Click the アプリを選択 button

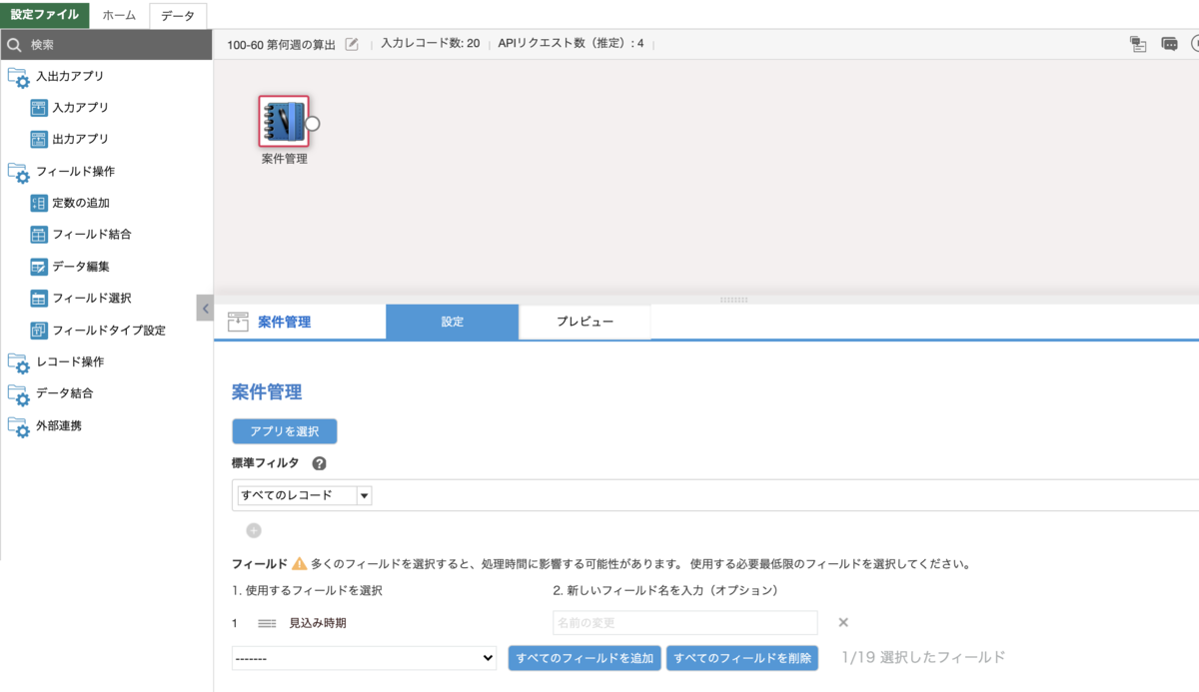click(284, 430)
